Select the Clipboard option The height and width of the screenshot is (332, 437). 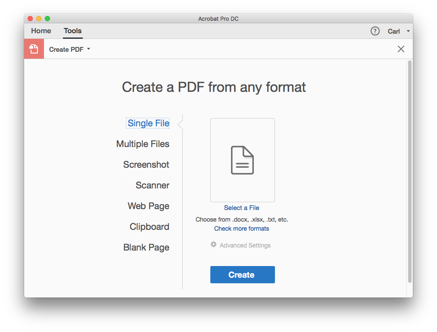coord(150,227)
